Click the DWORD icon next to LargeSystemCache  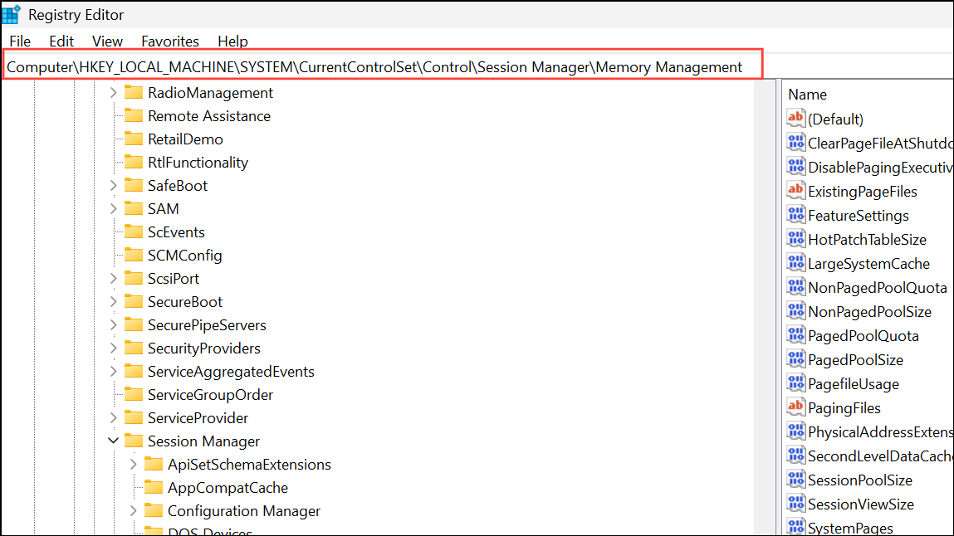tap(795, 263)
